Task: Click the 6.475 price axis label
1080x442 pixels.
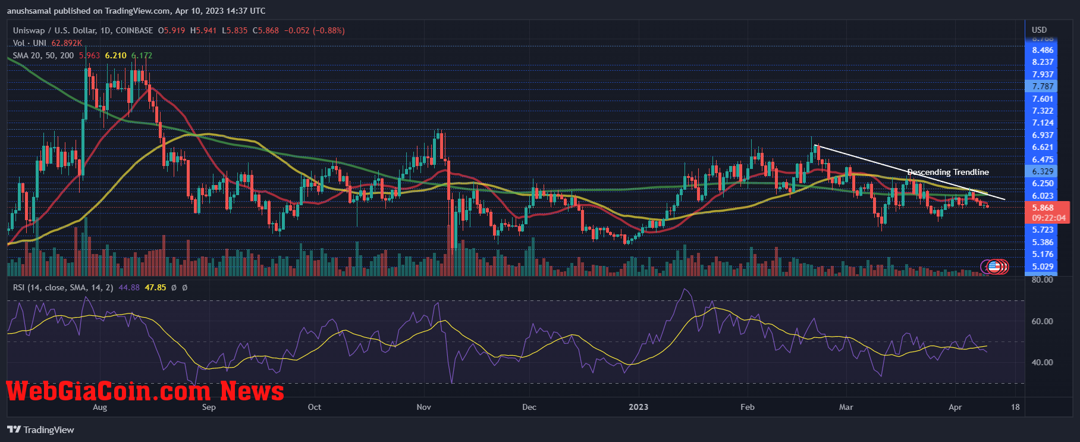Action: click(x=1043, y=159)
